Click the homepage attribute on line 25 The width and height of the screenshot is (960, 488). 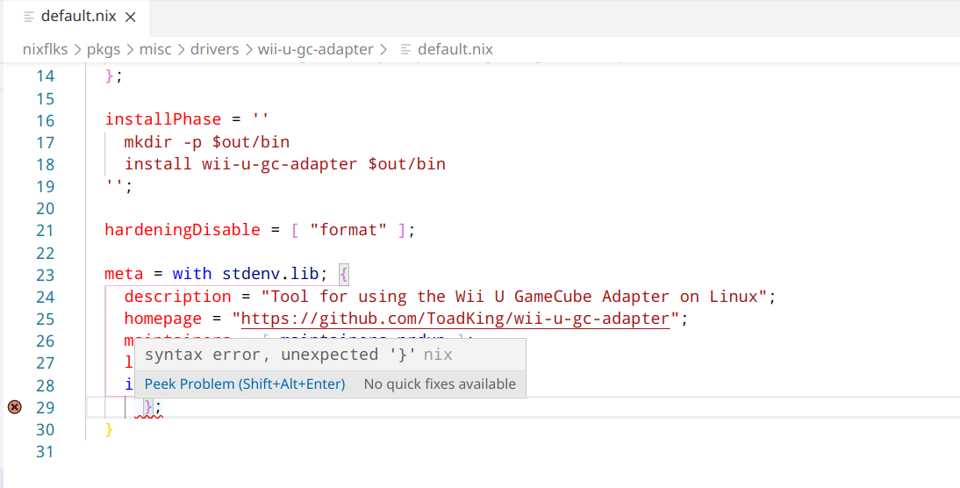click(x=163, y=319)
